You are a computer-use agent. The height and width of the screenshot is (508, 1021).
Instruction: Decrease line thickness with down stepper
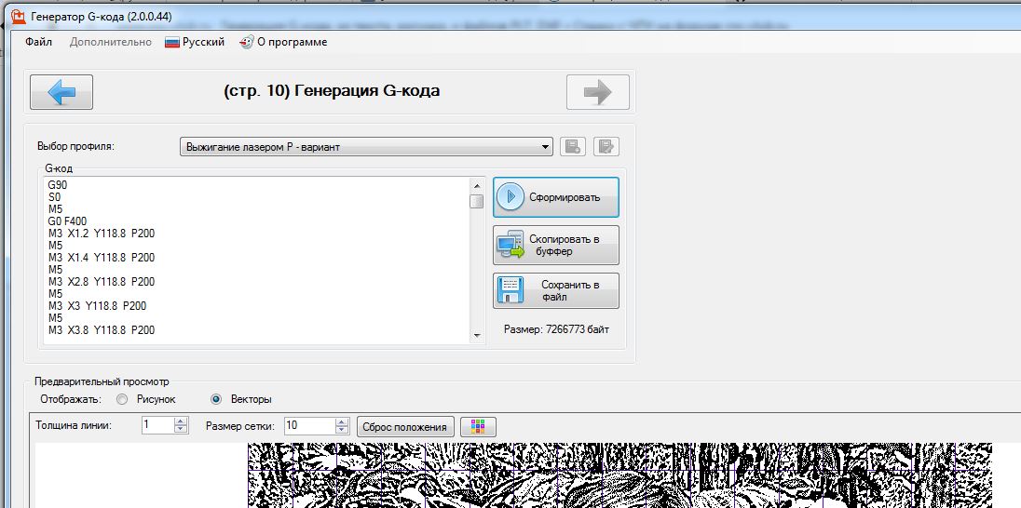[181, 430]
